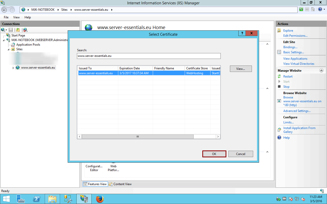Viewport: 327px width, 204px height.
Task: Click the Stop loading icon beside Refresh
Action: click(x=307, y=9)
